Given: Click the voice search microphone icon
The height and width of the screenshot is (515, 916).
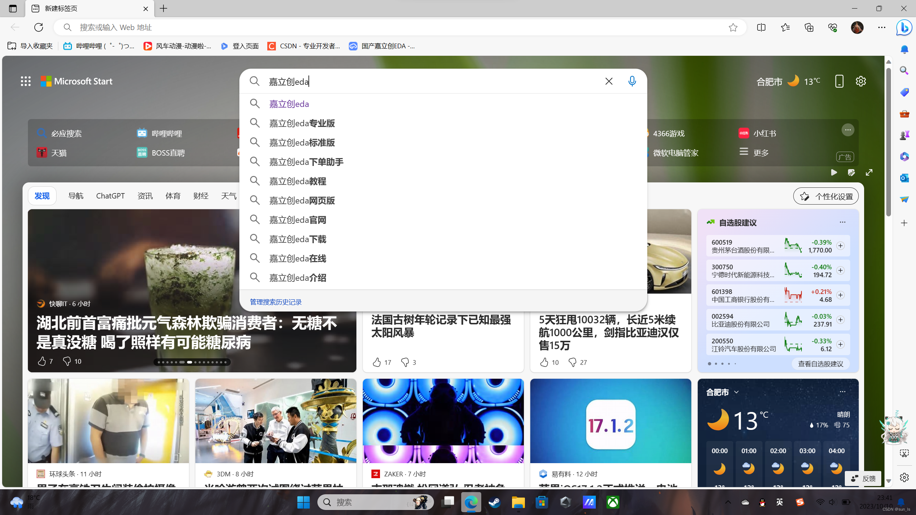Looking at the screenshot, I should (x=632, y=81).
